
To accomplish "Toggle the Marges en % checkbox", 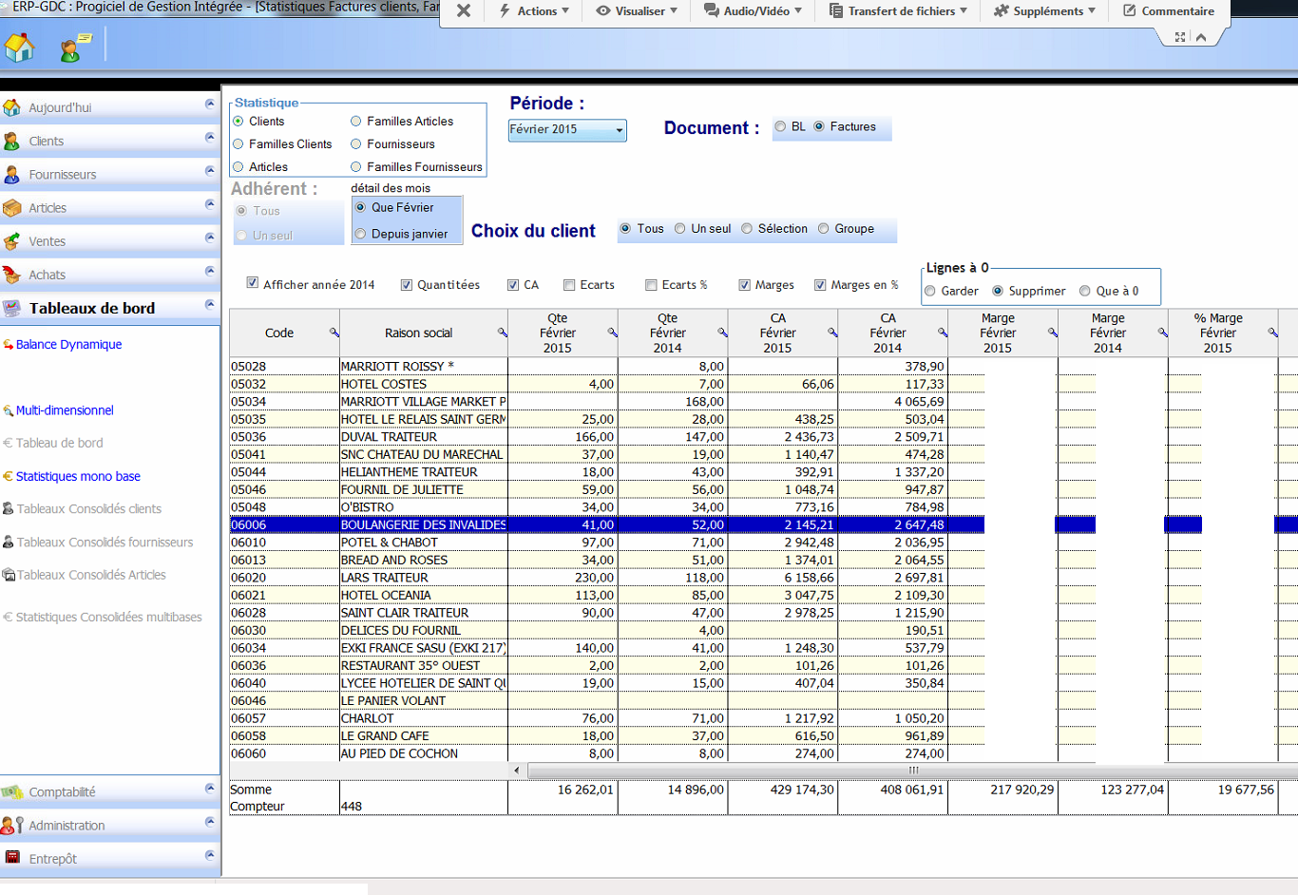I will (x=820, y=285).
